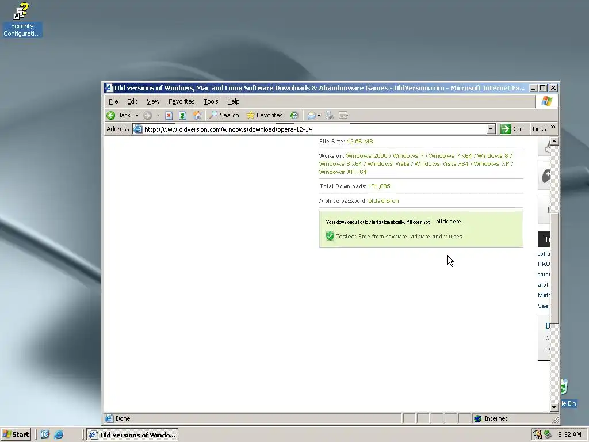Open the Help menu
The image size is (589, 442).
point(234,101)
